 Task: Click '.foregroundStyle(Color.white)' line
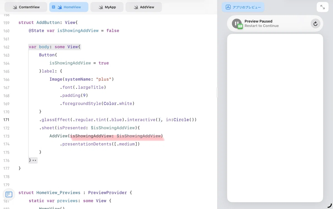coord(97,103)
